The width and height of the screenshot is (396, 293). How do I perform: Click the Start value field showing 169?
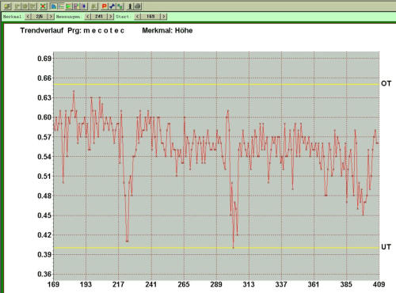(x=150, y=17)
